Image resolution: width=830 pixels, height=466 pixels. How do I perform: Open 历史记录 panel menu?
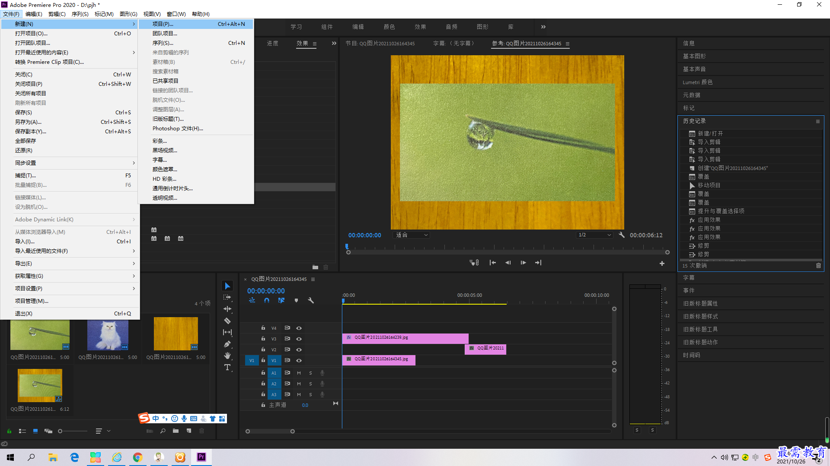[818, 121]
